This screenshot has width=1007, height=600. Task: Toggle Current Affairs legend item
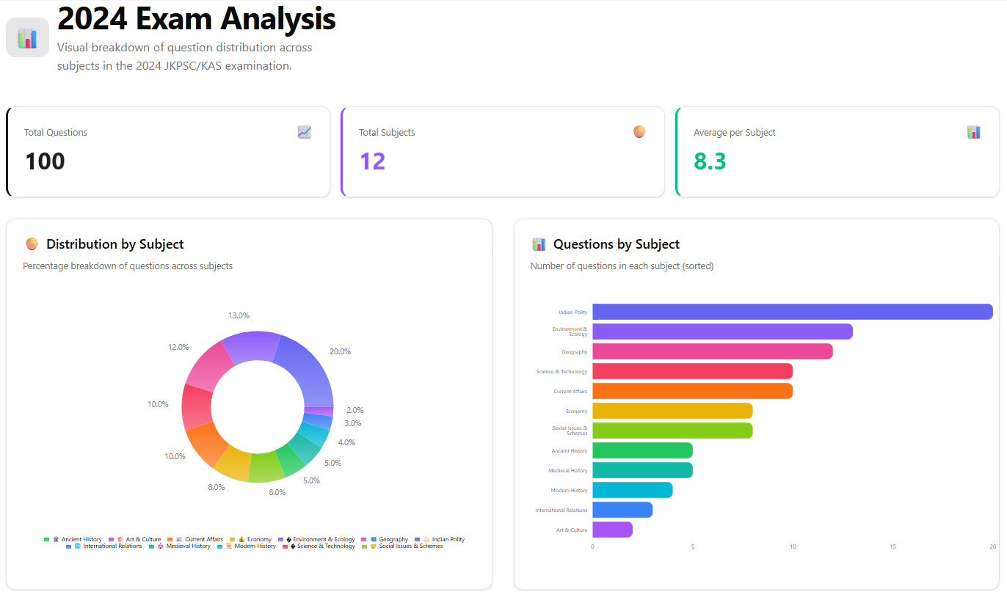tap(203, 540)
